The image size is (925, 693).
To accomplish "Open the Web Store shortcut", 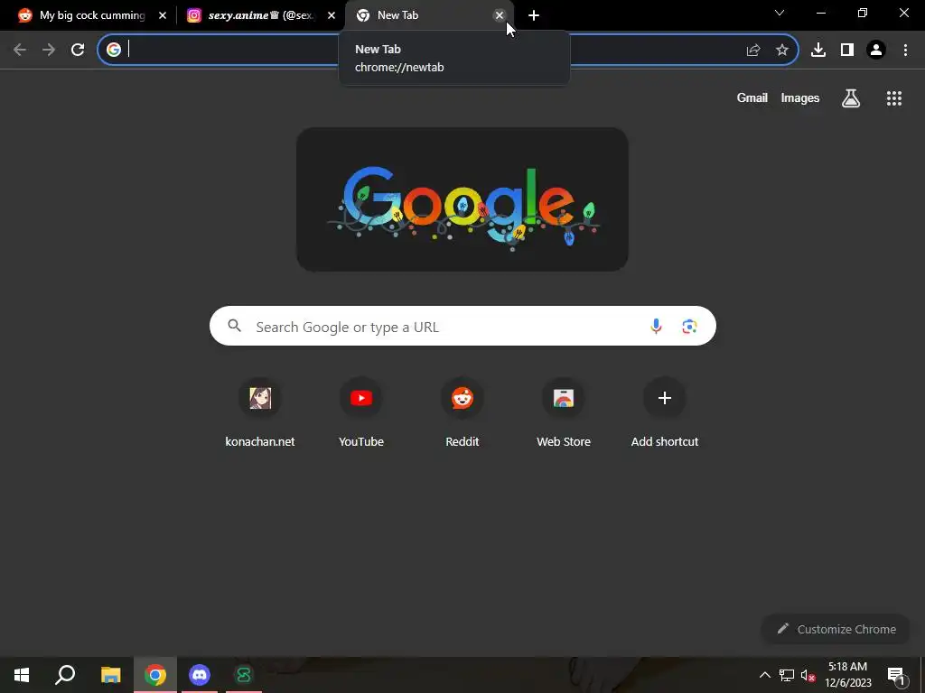I will point(564,413).
